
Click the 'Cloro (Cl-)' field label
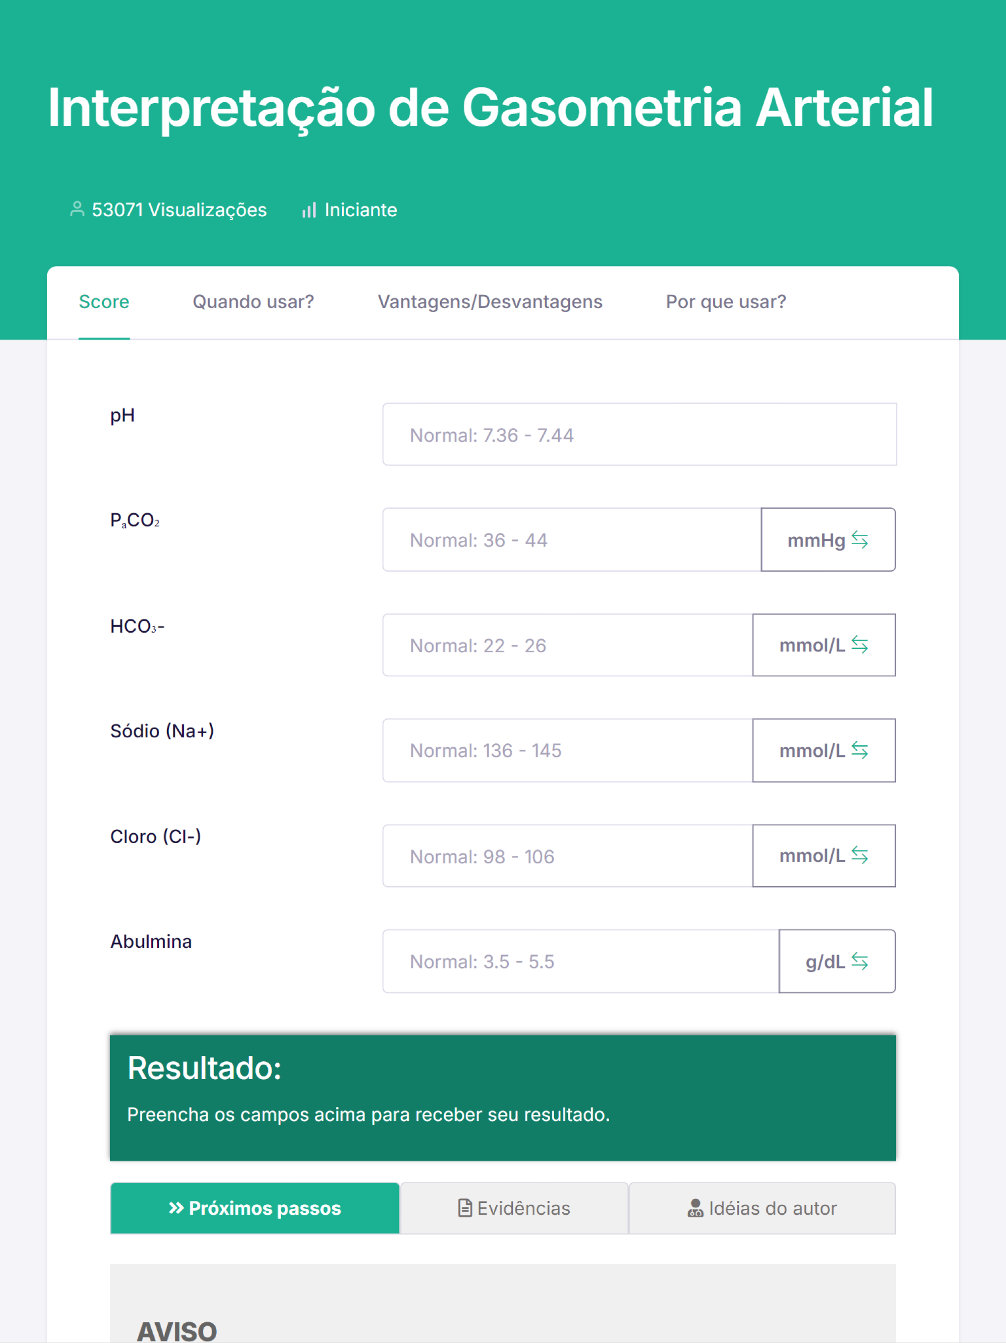155,837
